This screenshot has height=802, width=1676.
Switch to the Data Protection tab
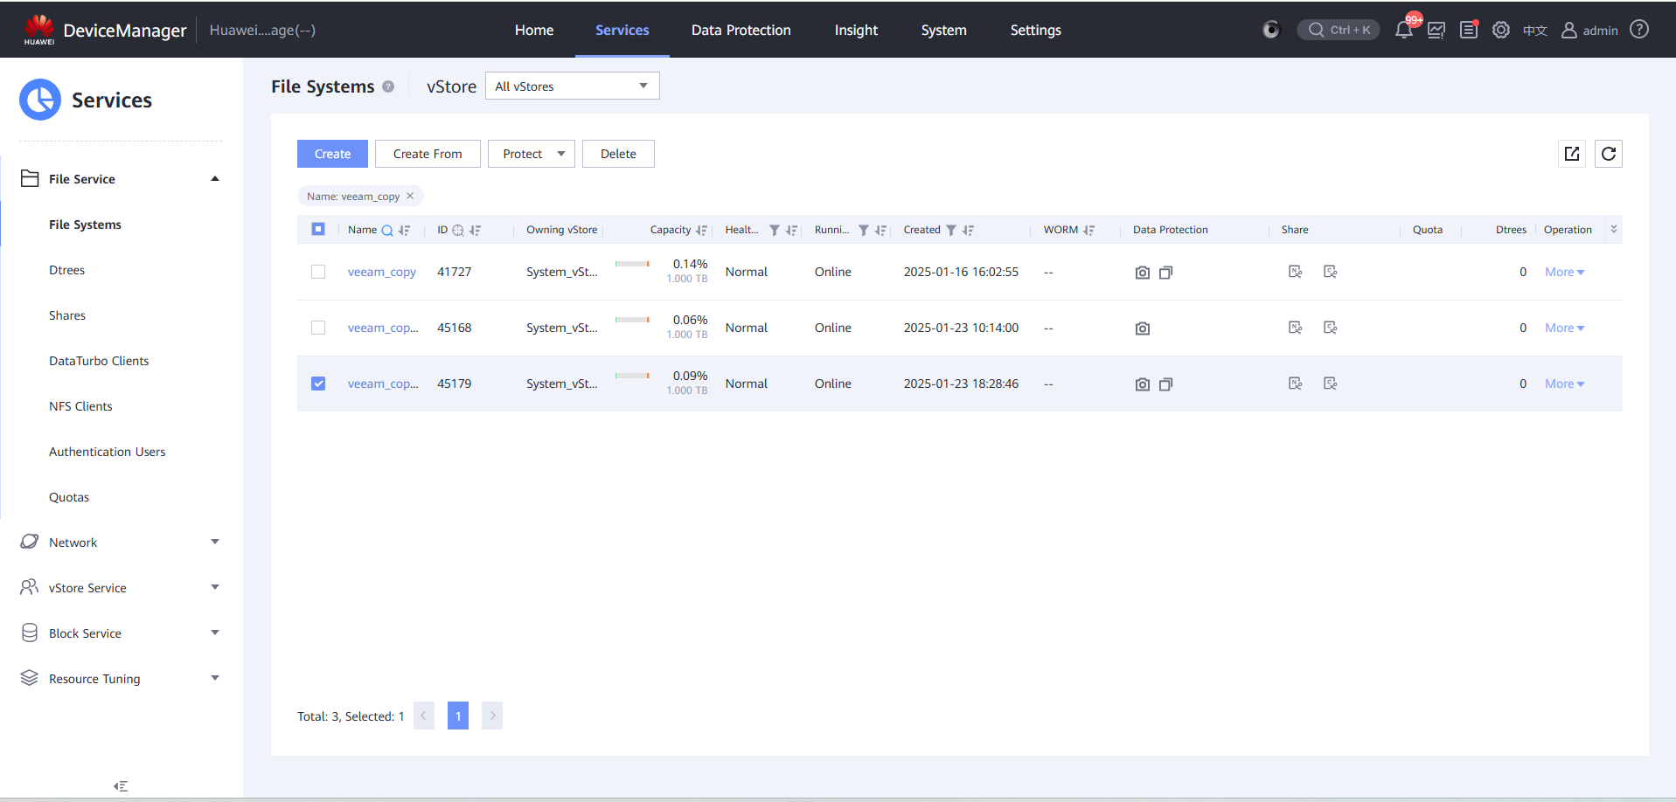click(741, 31)
